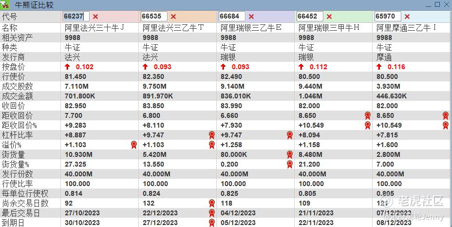
Task: Click the 代号 row label
Action: point(10,17)
